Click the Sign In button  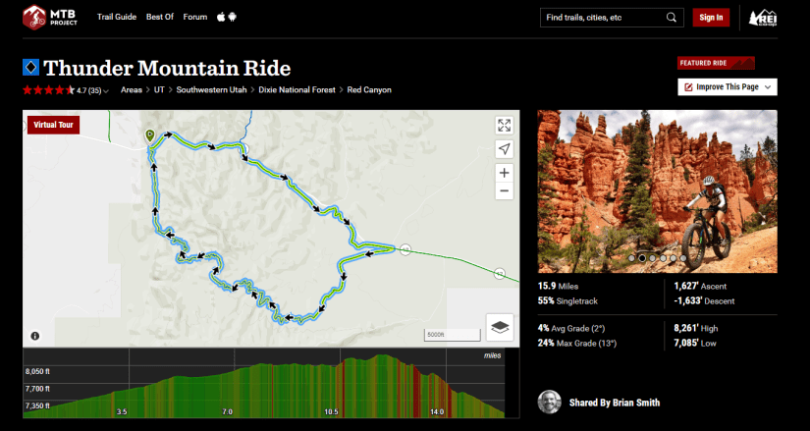tap(710, 18)
